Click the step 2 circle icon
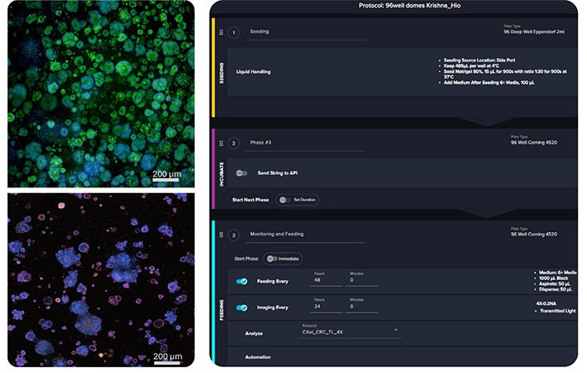 pyautogui.click(x=234, y=143)
